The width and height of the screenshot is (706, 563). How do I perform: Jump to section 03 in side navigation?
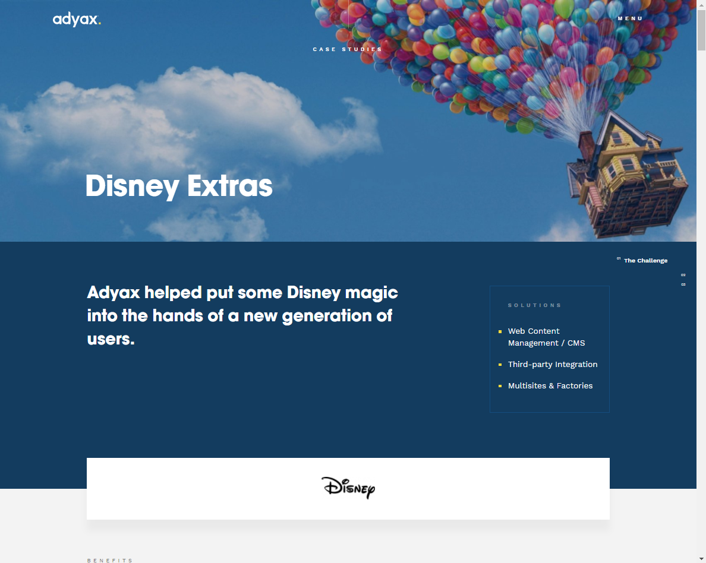coord(683,284)
